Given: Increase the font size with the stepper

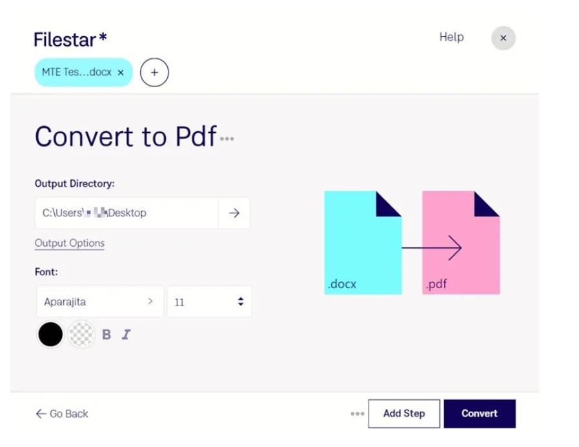Looking at the screenshot, I should pos(240,298).
